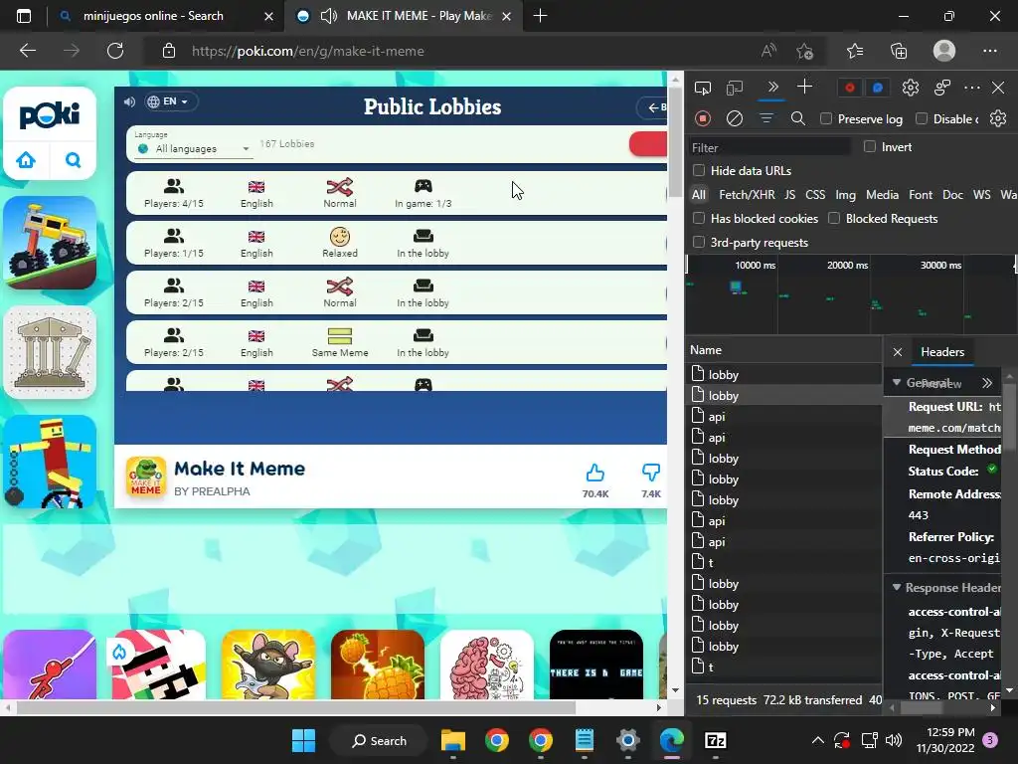Open DevTools settings gear

[x=911, y=88]
